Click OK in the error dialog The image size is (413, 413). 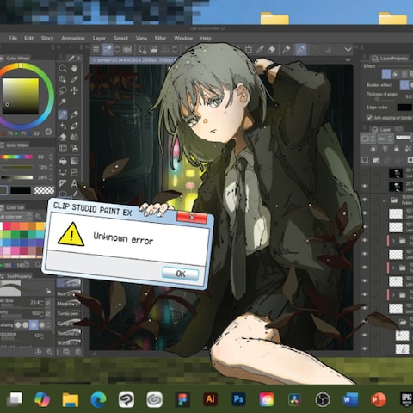tap(181, 274)
